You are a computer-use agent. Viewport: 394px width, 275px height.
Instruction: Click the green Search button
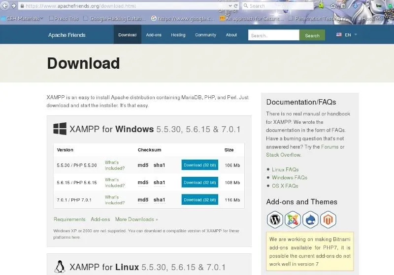(x=312, y=35)
